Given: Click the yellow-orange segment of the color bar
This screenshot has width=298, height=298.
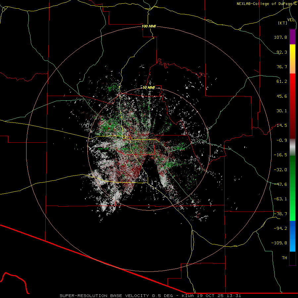Looking at the screenshot, I should click(x=292, y=59).
